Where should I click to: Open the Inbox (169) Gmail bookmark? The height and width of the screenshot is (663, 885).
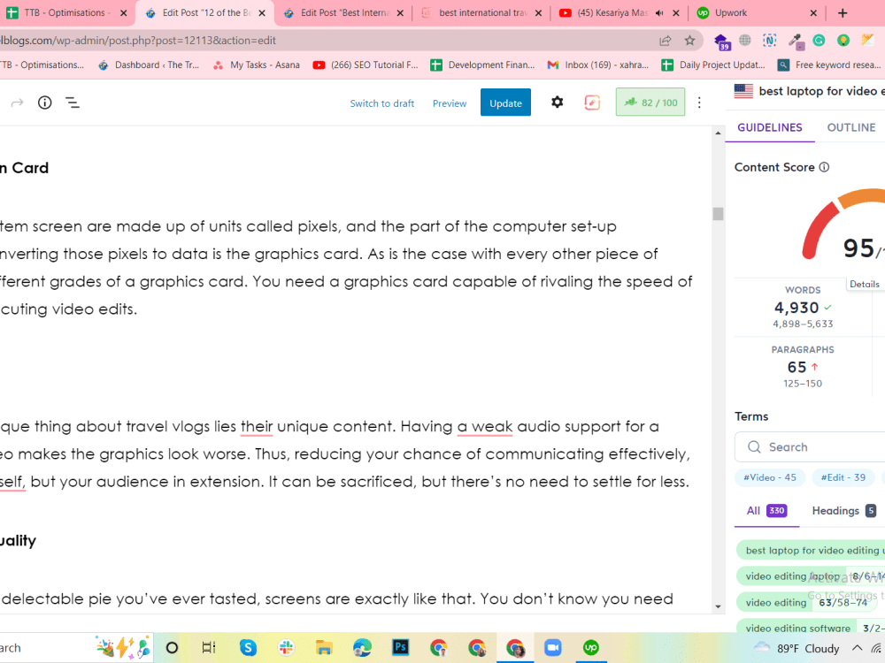coord(597,65)
